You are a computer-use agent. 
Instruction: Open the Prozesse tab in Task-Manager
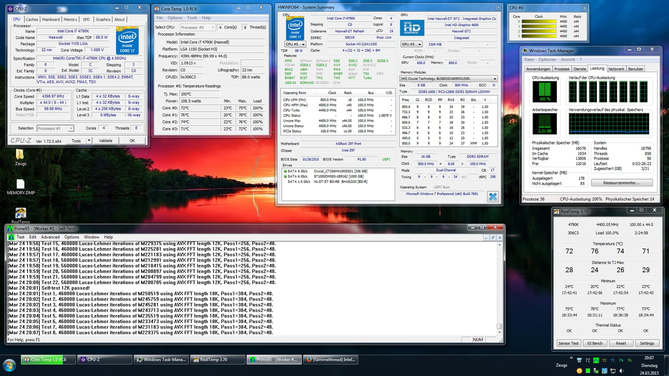coord(562,69)
